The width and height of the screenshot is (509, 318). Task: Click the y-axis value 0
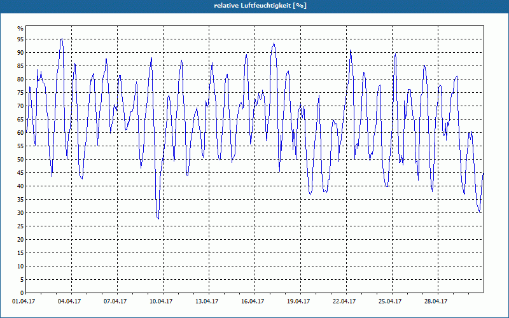pyautogui.click(x=22, y=293)
